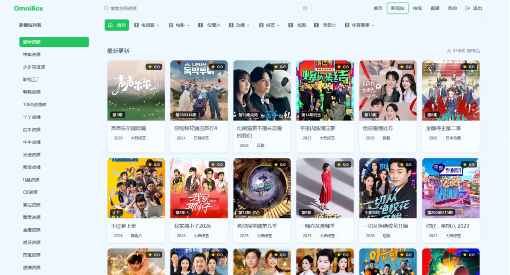Open the 动漫 dropdown arrow

[x=248, y=25]
